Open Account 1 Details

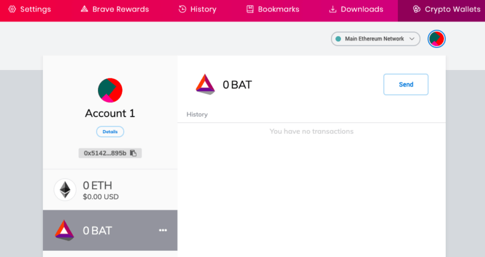pos(110,132)
